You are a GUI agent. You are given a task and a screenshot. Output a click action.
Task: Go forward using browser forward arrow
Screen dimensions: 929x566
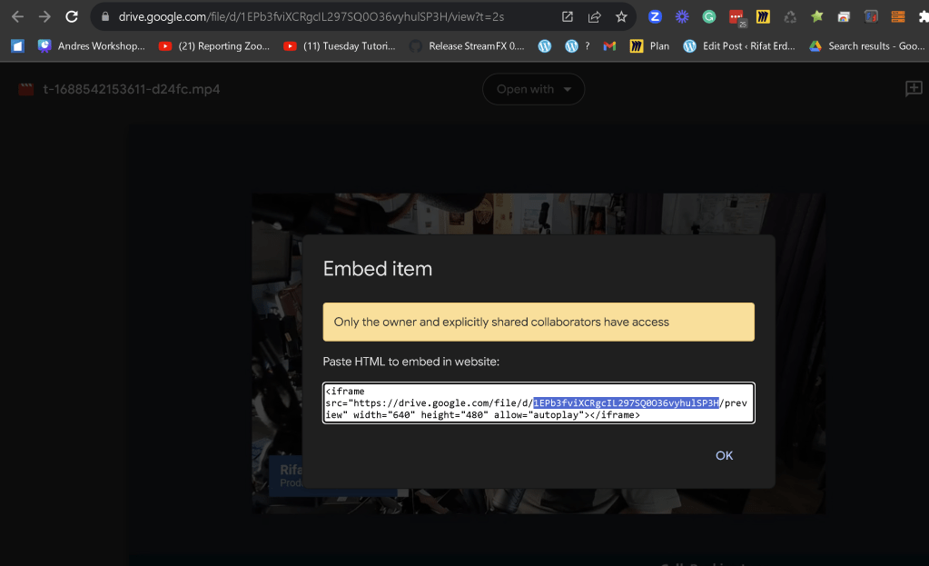pyautogui.click(x=44, y=16)
